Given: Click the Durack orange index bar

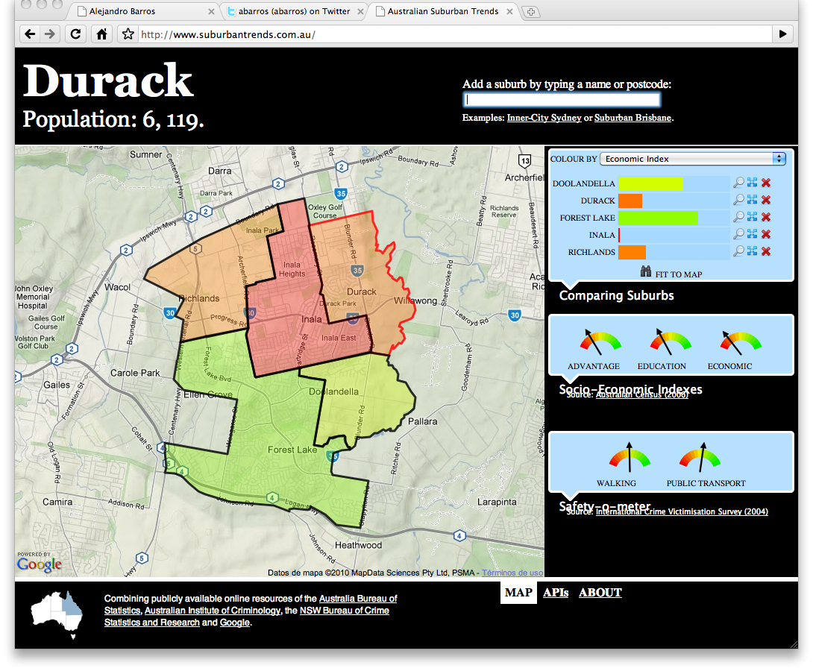Looking at the screenshot, I should (x=630, y=201).
